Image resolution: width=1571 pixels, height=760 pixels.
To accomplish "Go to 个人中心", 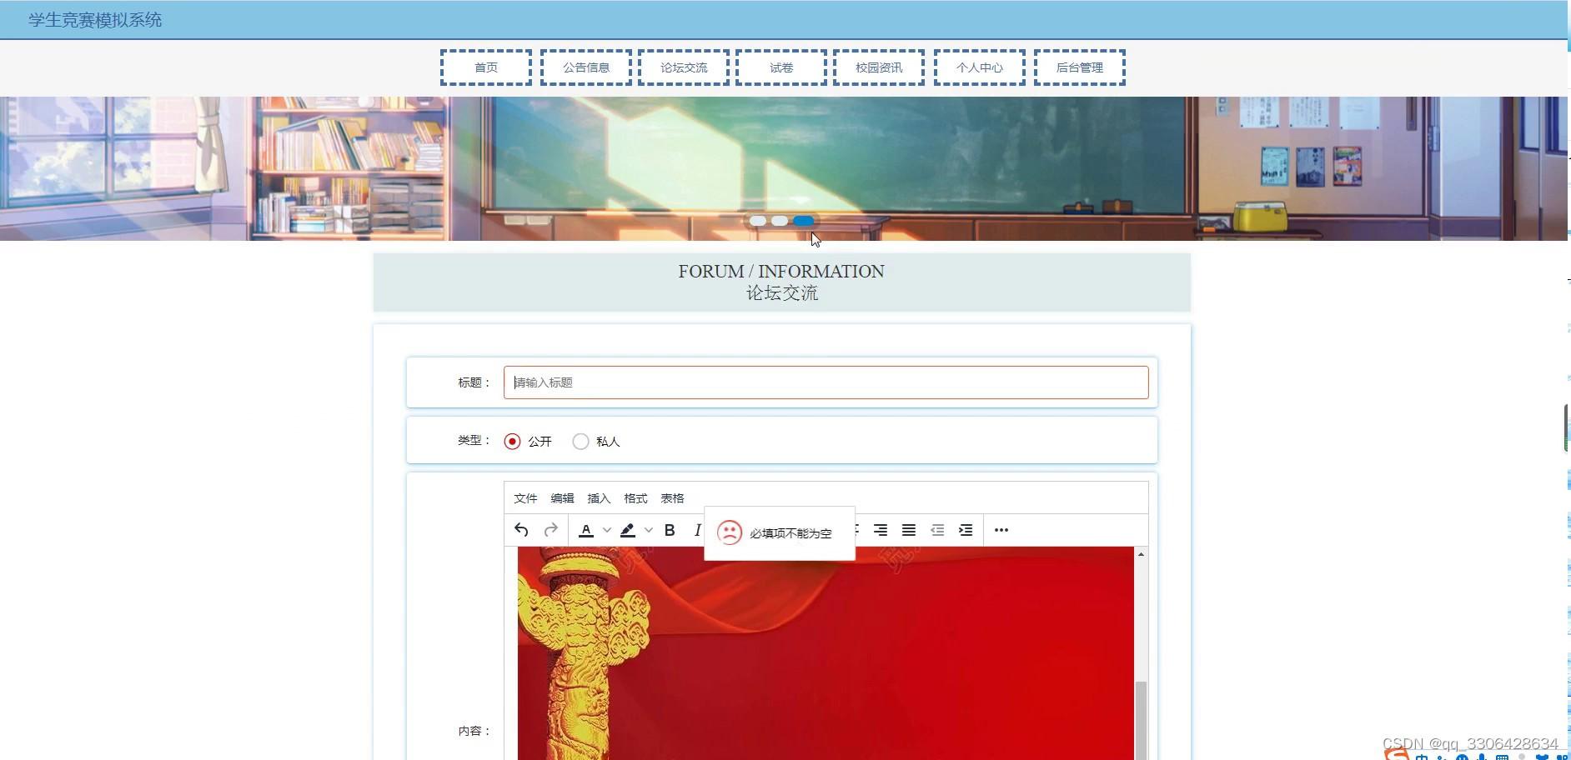I will pos(980,67).
